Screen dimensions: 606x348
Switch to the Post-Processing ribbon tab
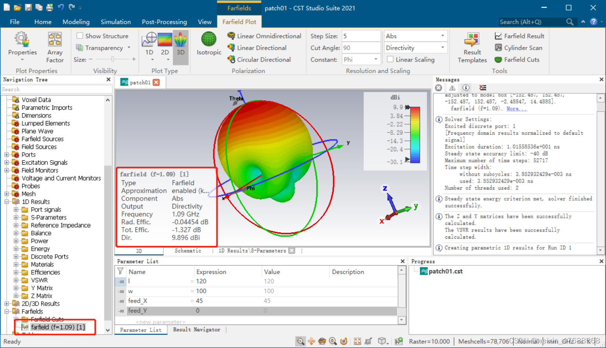tap(164, 22)
